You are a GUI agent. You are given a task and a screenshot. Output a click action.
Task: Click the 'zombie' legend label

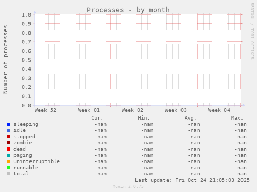[x=23, y=143]
